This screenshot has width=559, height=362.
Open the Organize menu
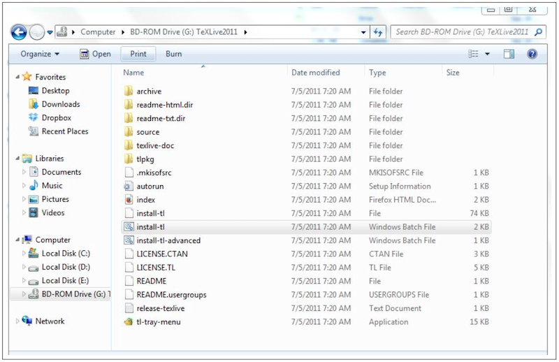coord(40,54)
